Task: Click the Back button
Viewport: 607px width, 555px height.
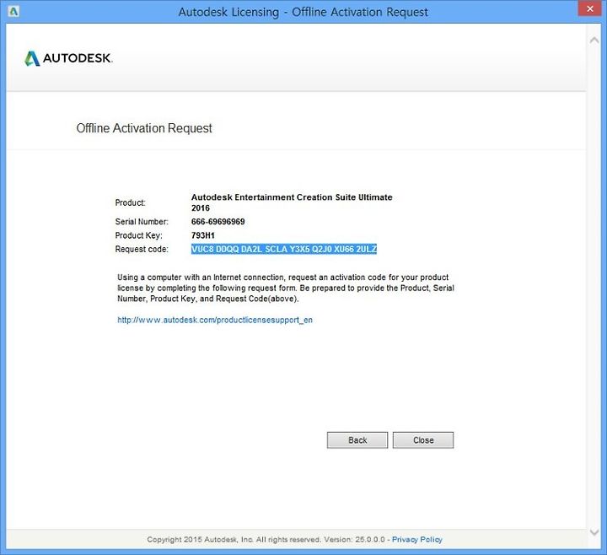Action: [x=357, y=440]
